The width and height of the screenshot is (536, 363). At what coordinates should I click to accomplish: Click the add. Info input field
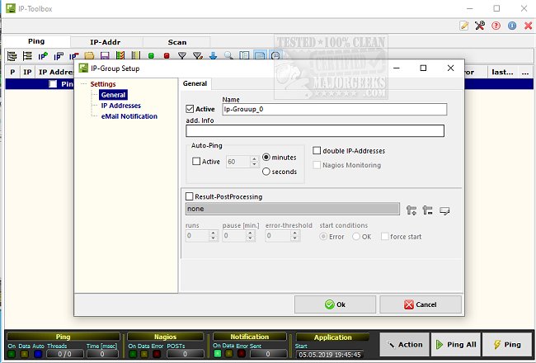315,130
